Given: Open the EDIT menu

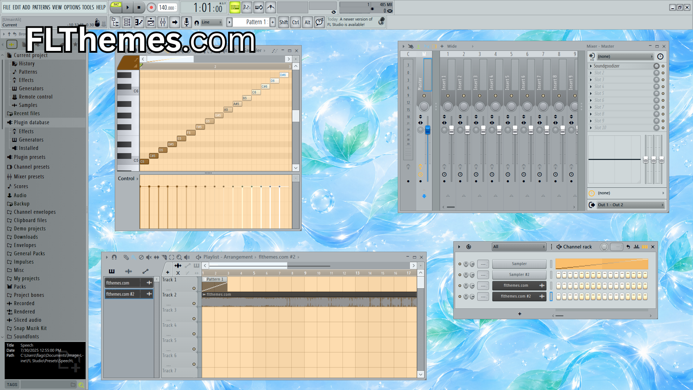Looking at the screenshot, I should click(x=17, y=7).
